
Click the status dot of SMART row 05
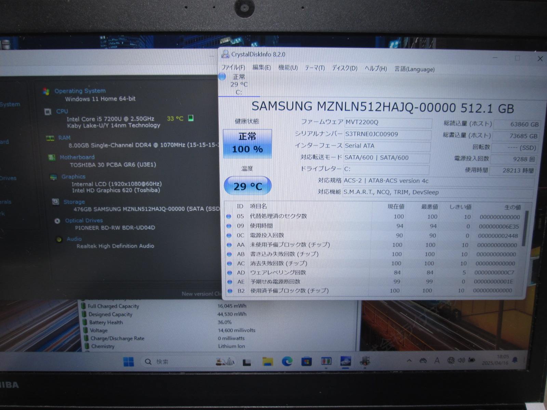[229, 216]
